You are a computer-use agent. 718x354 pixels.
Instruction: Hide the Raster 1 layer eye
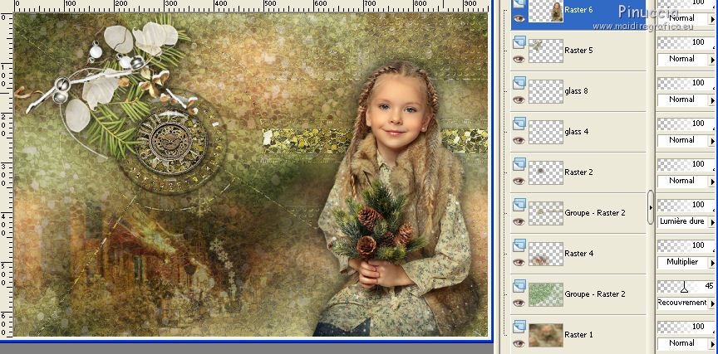tap(519, 343)
